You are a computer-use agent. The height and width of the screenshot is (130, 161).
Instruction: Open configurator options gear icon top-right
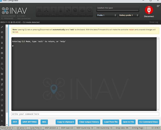pyautogui.click(x=158, y=6)
